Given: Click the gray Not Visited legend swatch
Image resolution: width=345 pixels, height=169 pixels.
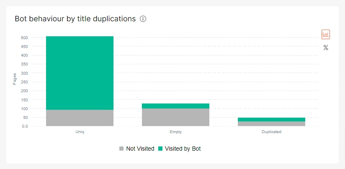Looking at the screenshot, I should (121, 149).
